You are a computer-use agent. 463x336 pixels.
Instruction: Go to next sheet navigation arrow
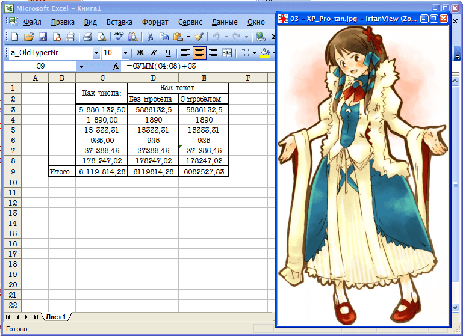(26, 317)
